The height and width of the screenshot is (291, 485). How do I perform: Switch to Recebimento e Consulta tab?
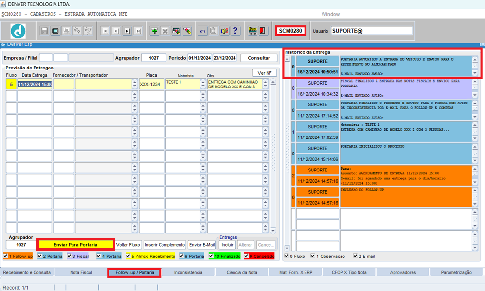click(27, 272)
